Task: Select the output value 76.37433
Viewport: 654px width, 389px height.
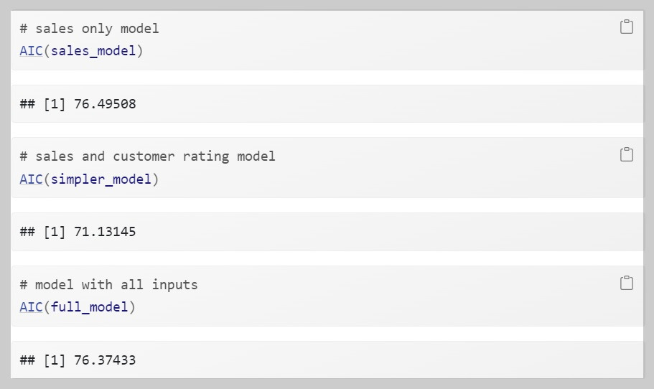Action: coord(105,360)
